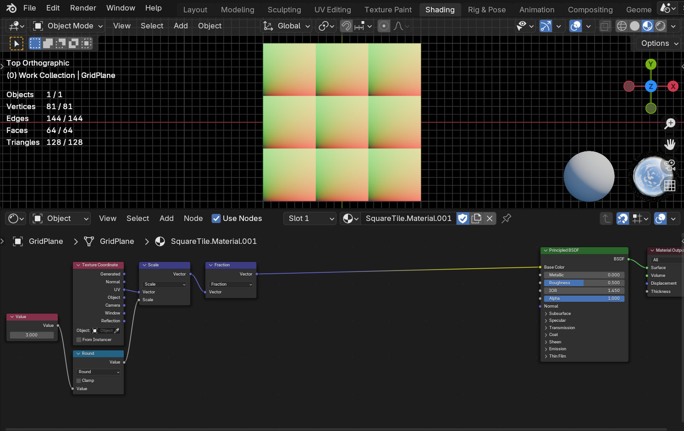Image resolution: width=684 pixels, height=431 pixels.
Task: Open the node editor Node menu
Action: coord(193,219)
